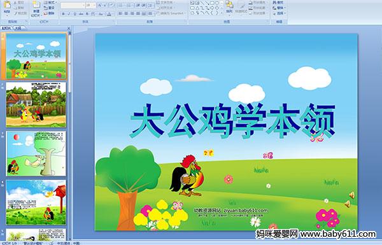This screenshot has width=382, height=245.
Task: Open the Change Case (Aa) options
Action: tap(101, 14)
